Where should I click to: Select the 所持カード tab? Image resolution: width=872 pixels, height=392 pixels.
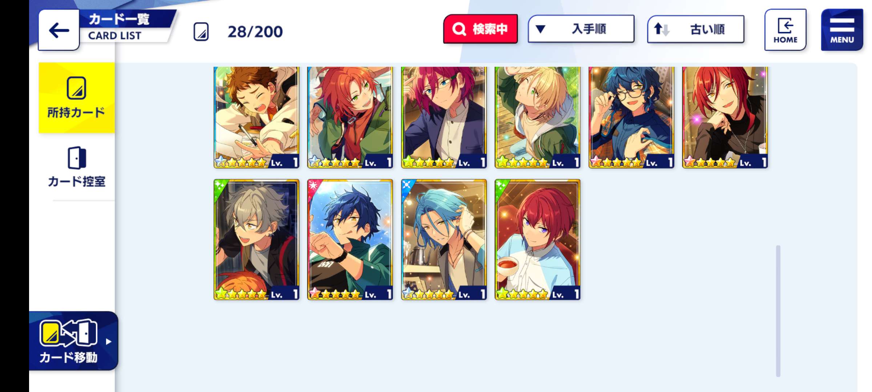point(77,98)
